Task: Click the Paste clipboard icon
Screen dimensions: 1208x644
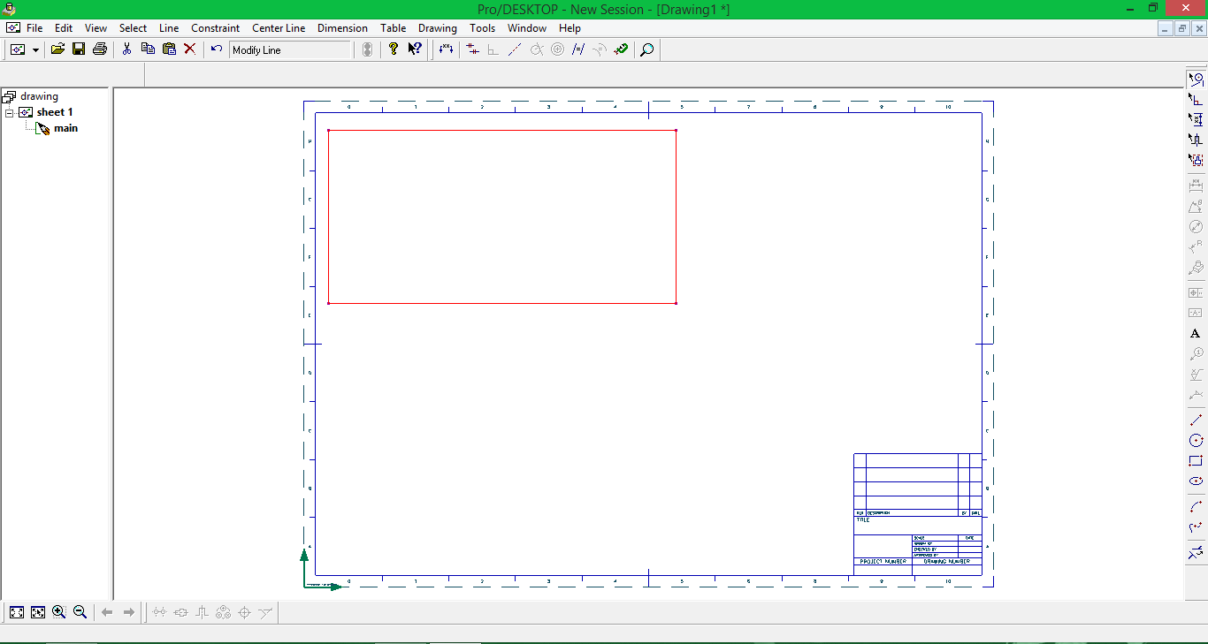Action: pyautogui.click(x=169, y=49)
